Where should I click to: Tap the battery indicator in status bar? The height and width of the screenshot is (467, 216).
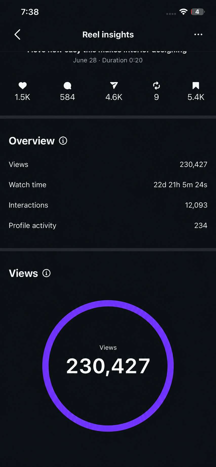[x=198, y=12]
